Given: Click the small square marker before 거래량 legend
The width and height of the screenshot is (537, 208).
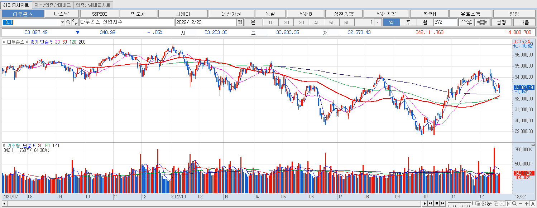Looking at the screenshot, I should pos(4,146).
